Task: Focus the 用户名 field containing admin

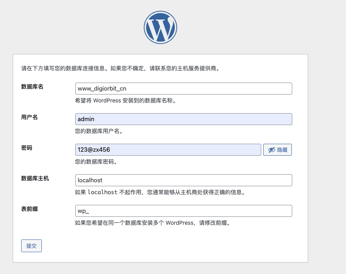Action: (x=184, y=119)
